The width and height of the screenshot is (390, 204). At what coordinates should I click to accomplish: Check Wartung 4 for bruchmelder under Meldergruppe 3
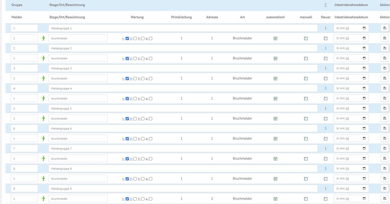(150, 79)
